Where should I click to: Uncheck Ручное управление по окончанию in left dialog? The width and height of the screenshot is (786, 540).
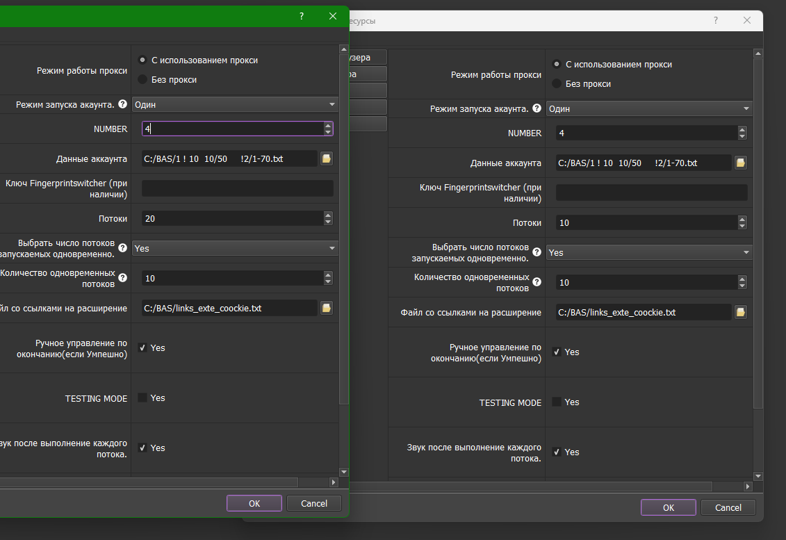click(142, 347)
